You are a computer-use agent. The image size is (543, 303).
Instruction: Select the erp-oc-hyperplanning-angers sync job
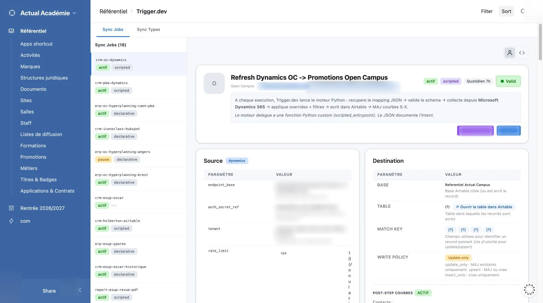139,156
